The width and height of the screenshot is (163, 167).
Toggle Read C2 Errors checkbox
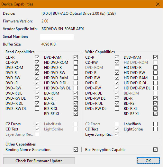click(x=37, y=124)
